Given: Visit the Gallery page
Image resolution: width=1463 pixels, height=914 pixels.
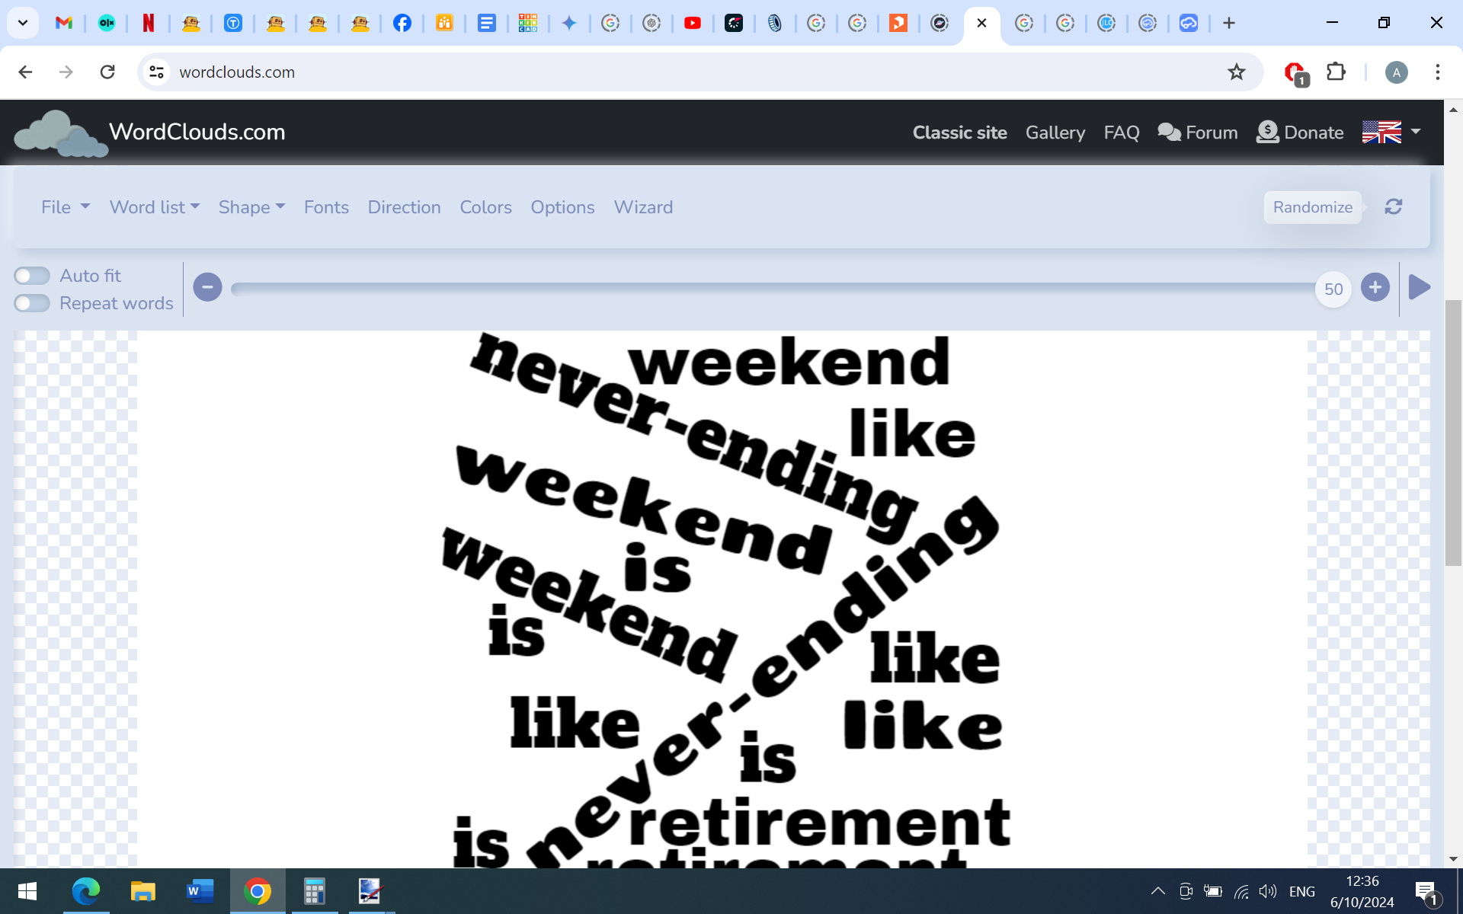Looking at the screenshot, I should coord(1055,132).
